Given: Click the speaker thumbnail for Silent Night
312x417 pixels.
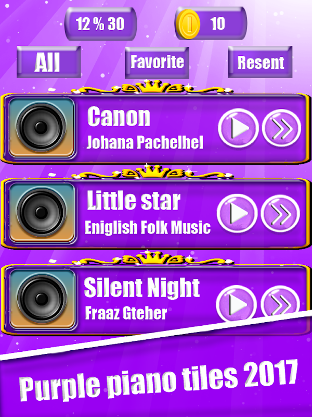Looking at the screenshot, I should click(x=42, y=299).
